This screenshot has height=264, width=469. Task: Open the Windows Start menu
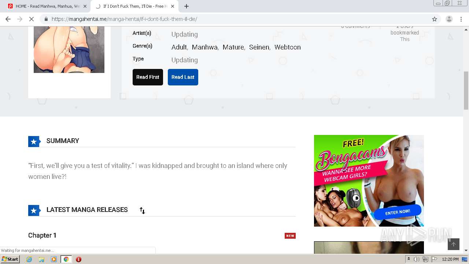[x=10, y=259]
